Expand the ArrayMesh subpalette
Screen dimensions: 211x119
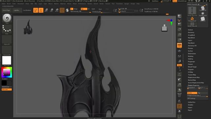point(191,35)
